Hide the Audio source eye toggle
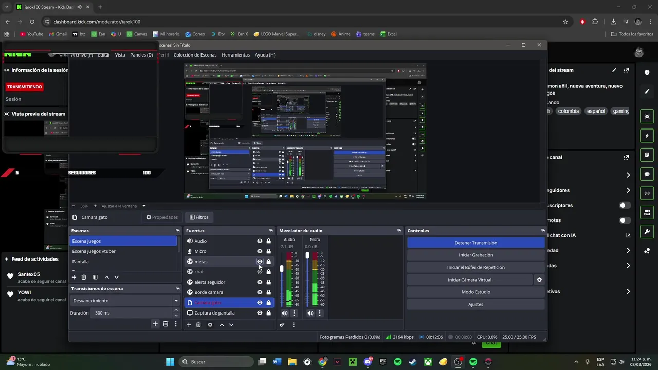The height and width of the screenshot is (370, 658). (x=260, y=241)
